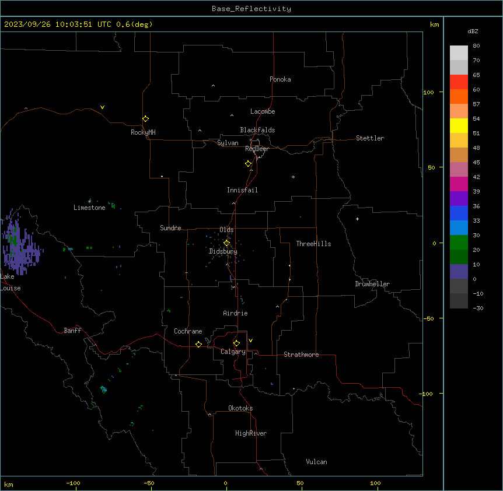Screen dimensions: 503x491
Task: Select the bright yellow 51-54 dBZ swatch
Action: 459,125
